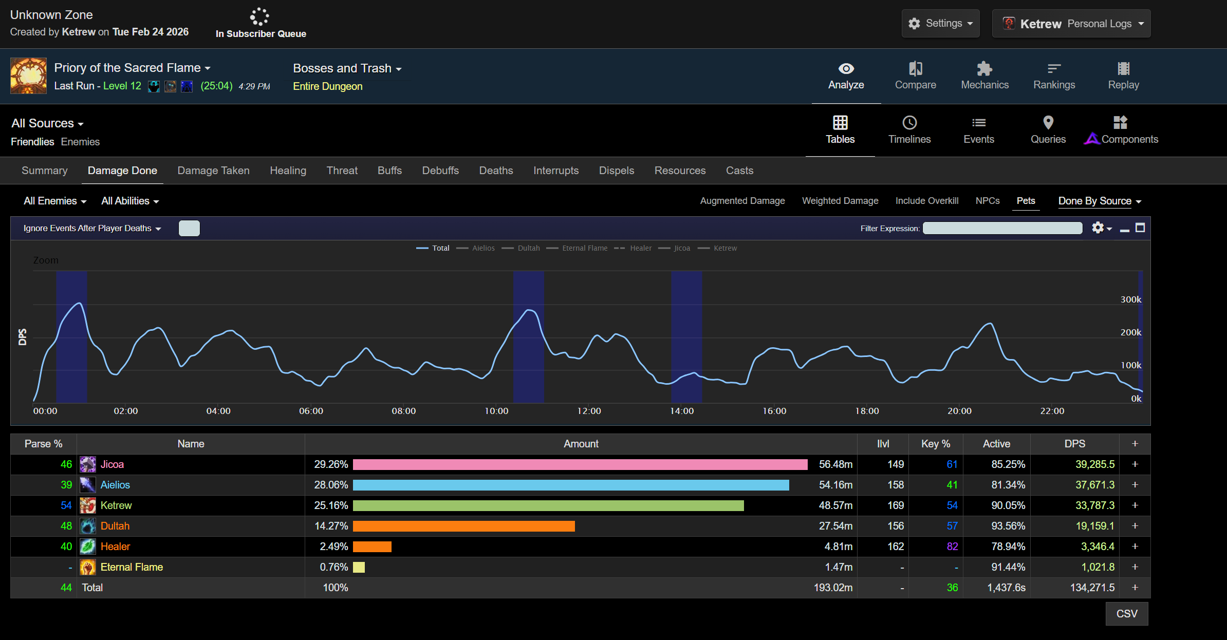Open the Queries pin icon view
Viewport: 1227px width, 640px height.
[x=1048, y=123]
